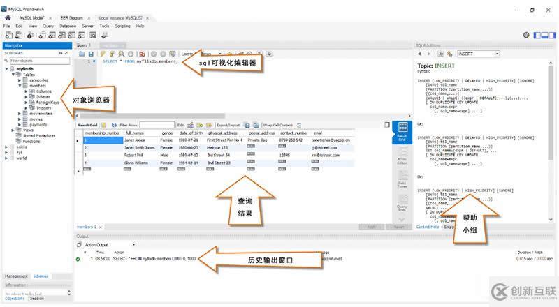This screenshot has width=559, height=307.
Task: Click the reconnect to DBMS toolbar icon
Action: point(104,36)
